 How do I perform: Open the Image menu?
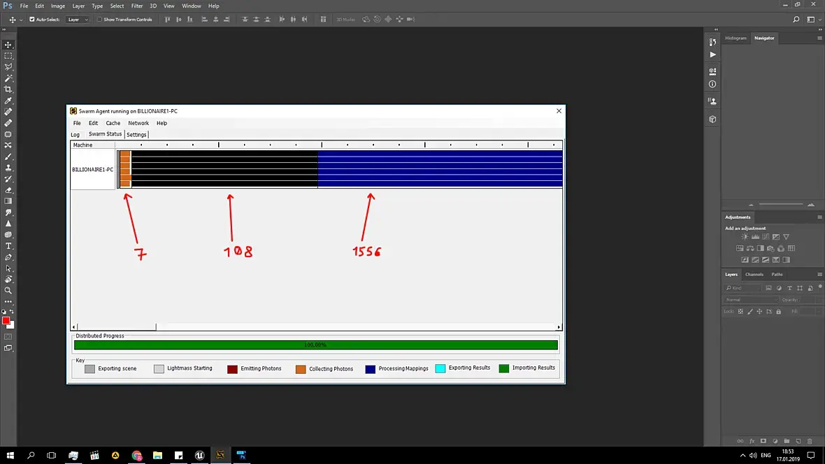click(x=58, y=6)
